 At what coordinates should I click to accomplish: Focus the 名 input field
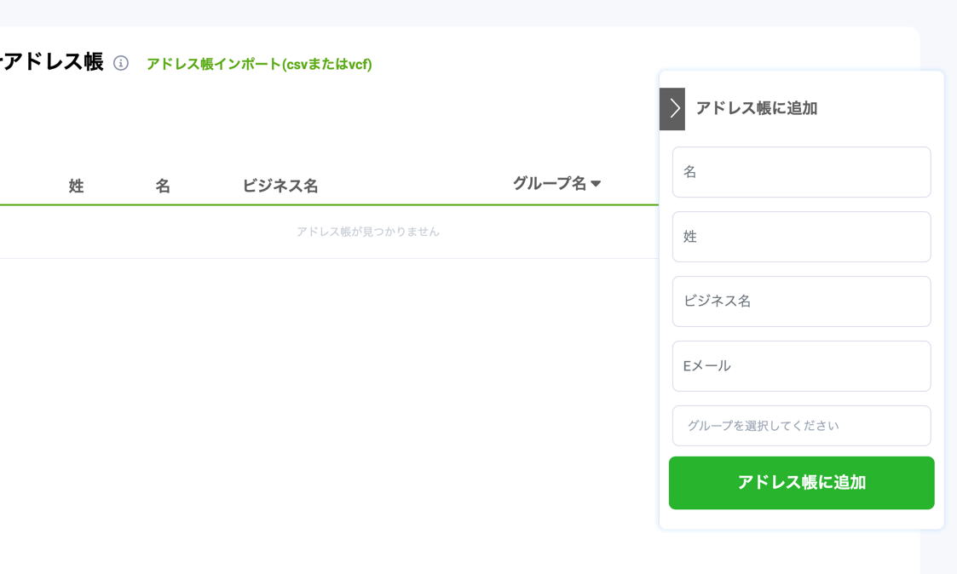800,172
